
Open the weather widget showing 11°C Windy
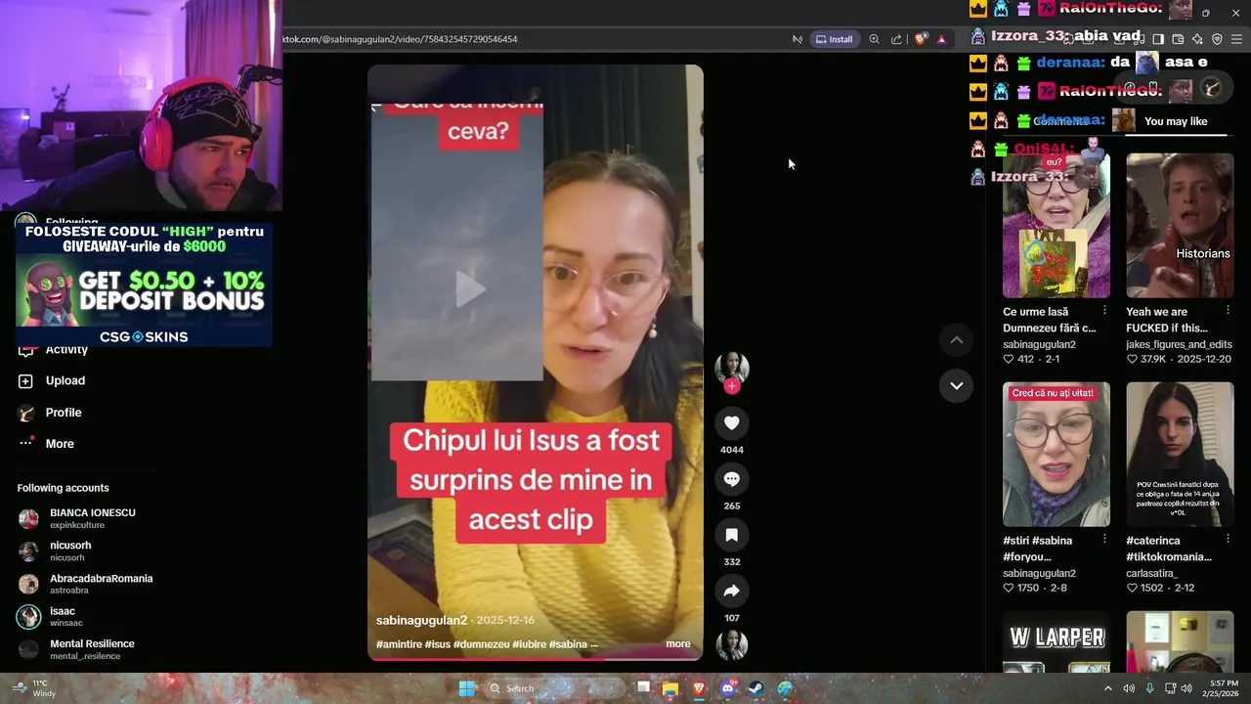click(x=34, y=688)
